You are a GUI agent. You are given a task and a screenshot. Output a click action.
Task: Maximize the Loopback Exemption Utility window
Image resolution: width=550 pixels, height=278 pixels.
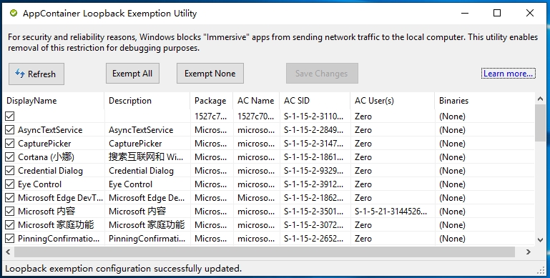click(497, 14)
